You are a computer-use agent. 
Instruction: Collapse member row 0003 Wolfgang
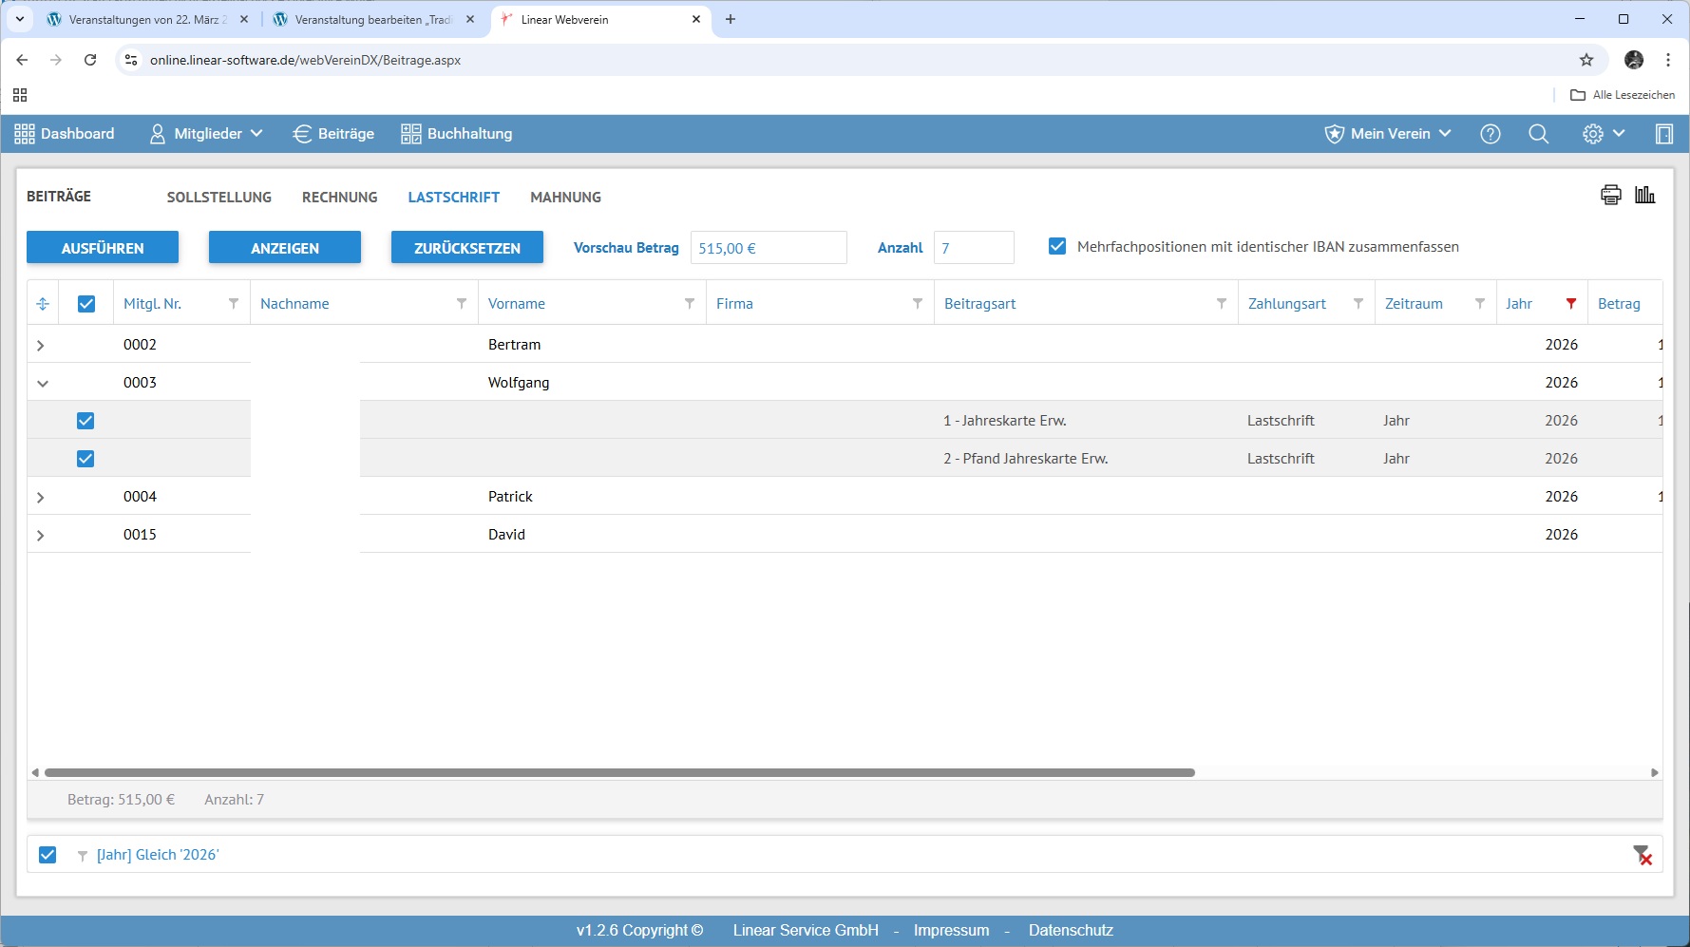click(42, 384)
